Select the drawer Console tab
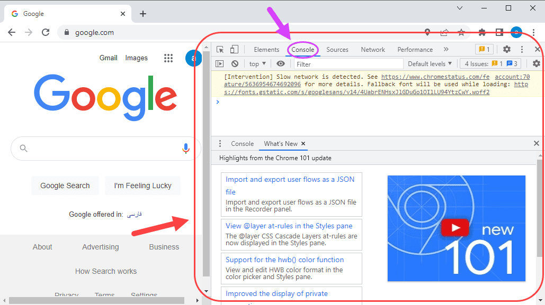Screen dimensions: 545x305 [242, 144]
